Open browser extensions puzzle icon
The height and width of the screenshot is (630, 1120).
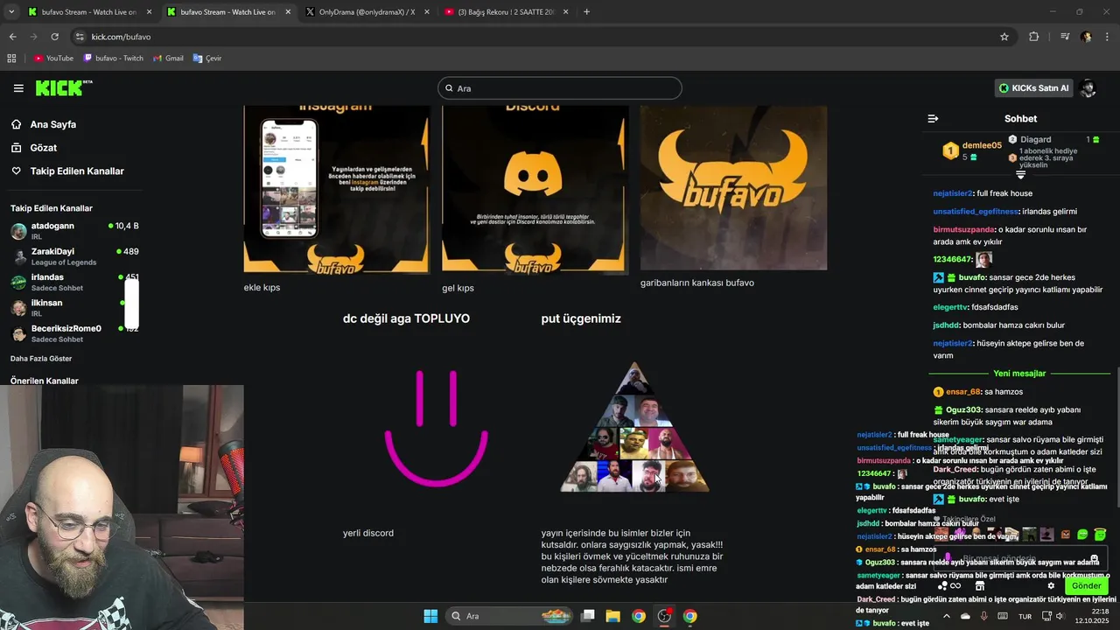(1034, 37)
